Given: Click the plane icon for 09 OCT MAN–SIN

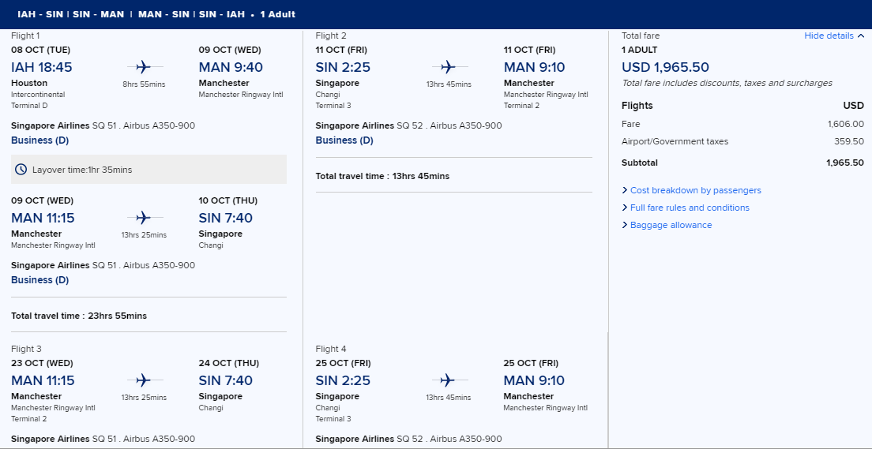Looking at the screenshot, I should (x=144, y=217).
